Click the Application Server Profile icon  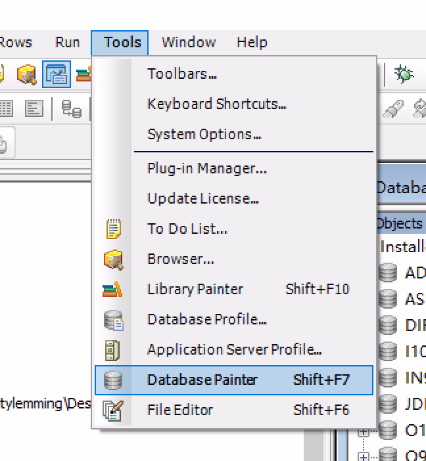pos(113,350)
